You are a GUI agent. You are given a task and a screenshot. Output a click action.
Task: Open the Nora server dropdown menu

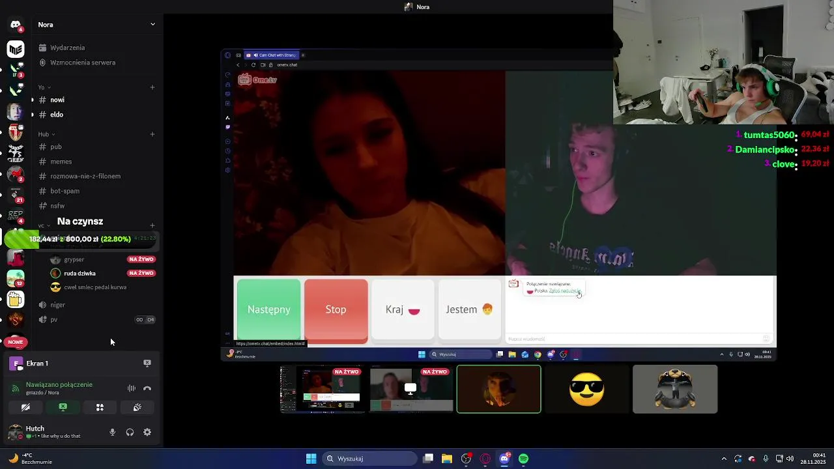[152, 24]
